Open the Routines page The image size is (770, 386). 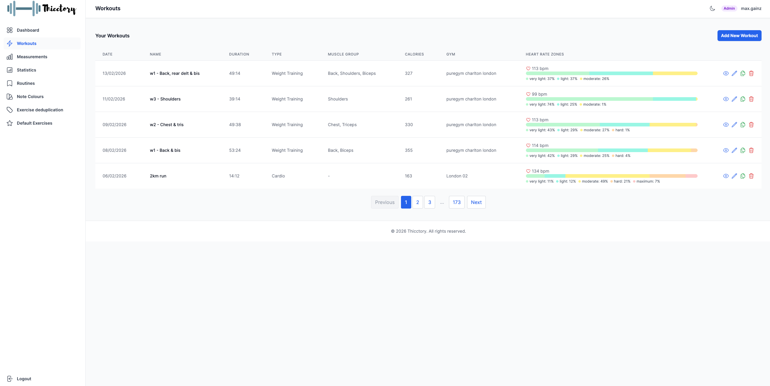[x=26, y=83]
